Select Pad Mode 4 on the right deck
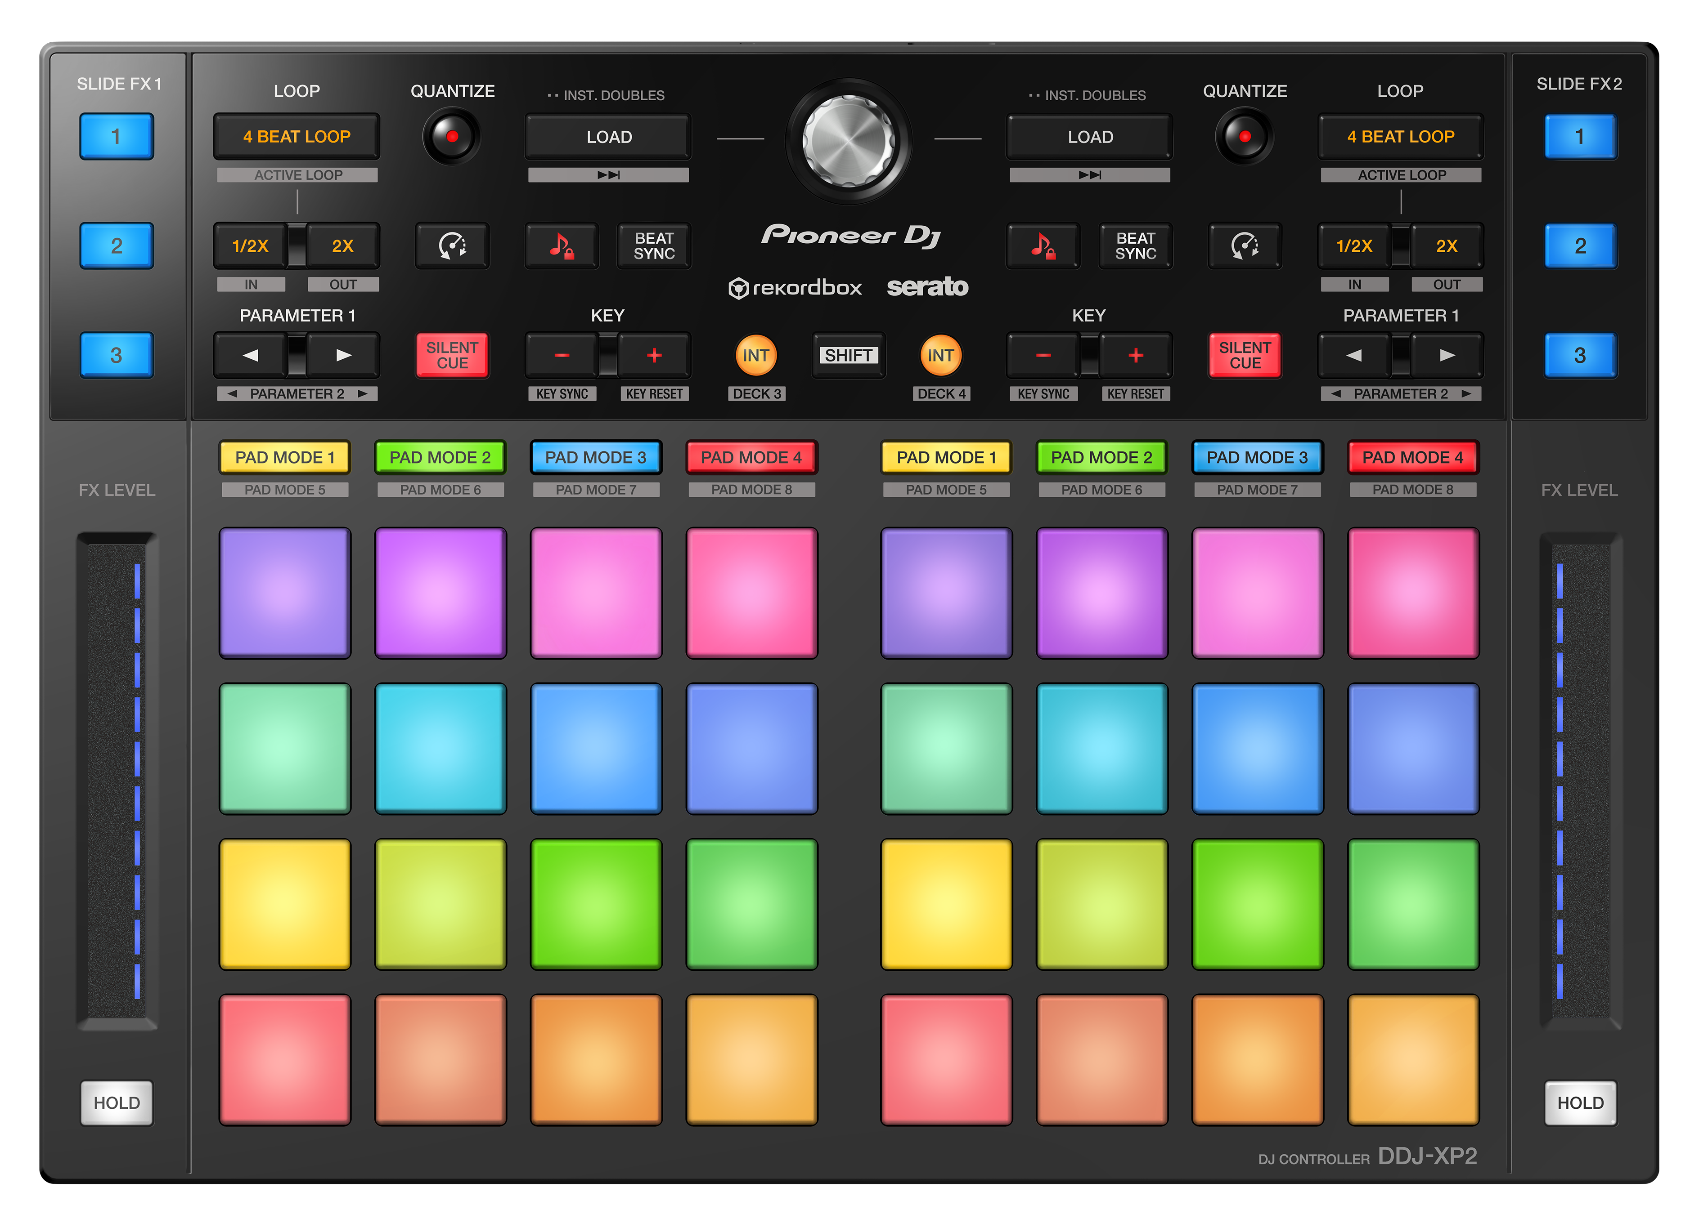Image resolution: width=1699 pixels, height=1214 pixels. pyautogui.click(x=1412, y=457)
